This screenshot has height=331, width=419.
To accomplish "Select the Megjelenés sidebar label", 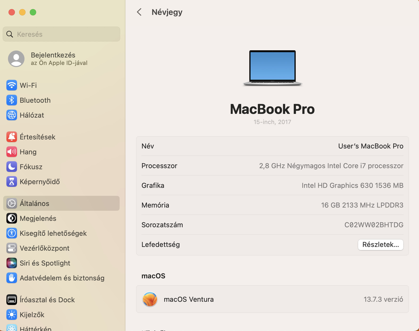I will pyautogui.click(x=38, y=218).
